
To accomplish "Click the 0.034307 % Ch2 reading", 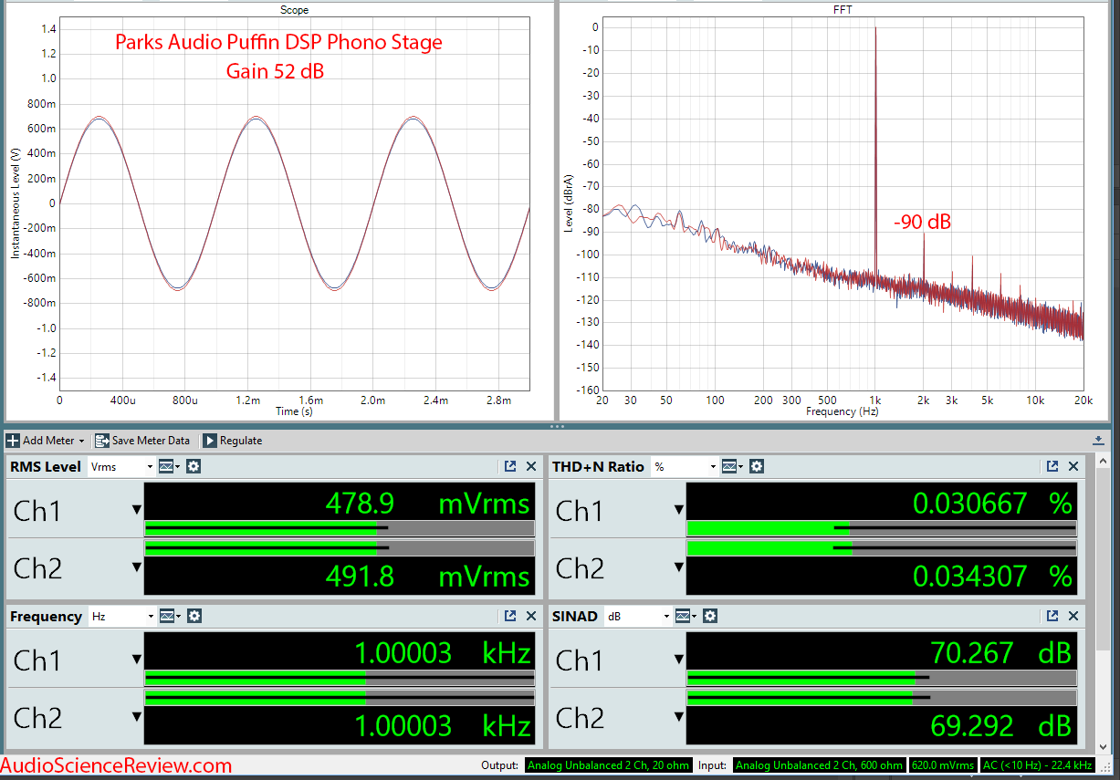I will [x=992, y=576].
